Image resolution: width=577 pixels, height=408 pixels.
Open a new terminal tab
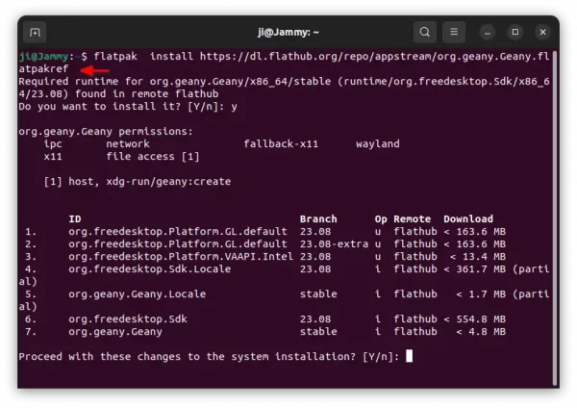click(x=35, y=33)
